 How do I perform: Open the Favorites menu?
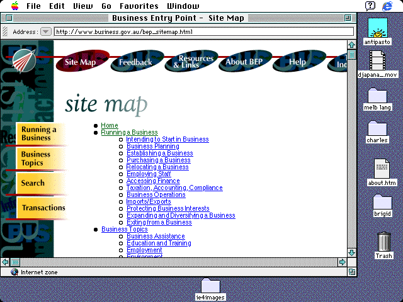139,6
